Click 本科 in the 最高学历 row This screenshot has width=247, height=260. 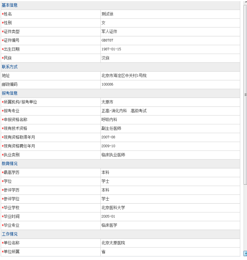pos(105,172)
